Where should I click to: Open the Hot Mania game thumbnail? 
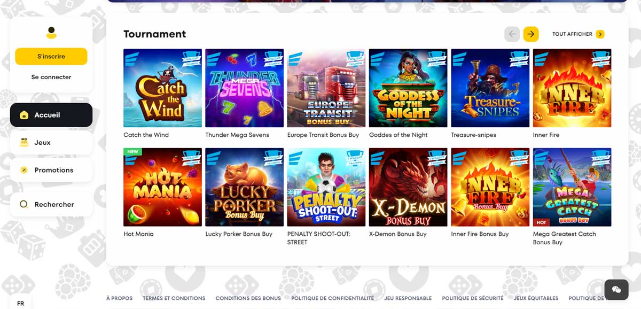pos(162,187)
